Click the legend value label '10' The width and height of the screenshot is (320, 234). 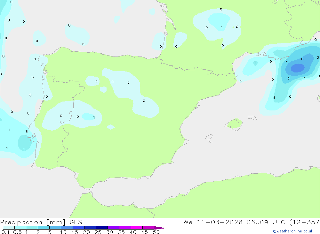point(63,232)
